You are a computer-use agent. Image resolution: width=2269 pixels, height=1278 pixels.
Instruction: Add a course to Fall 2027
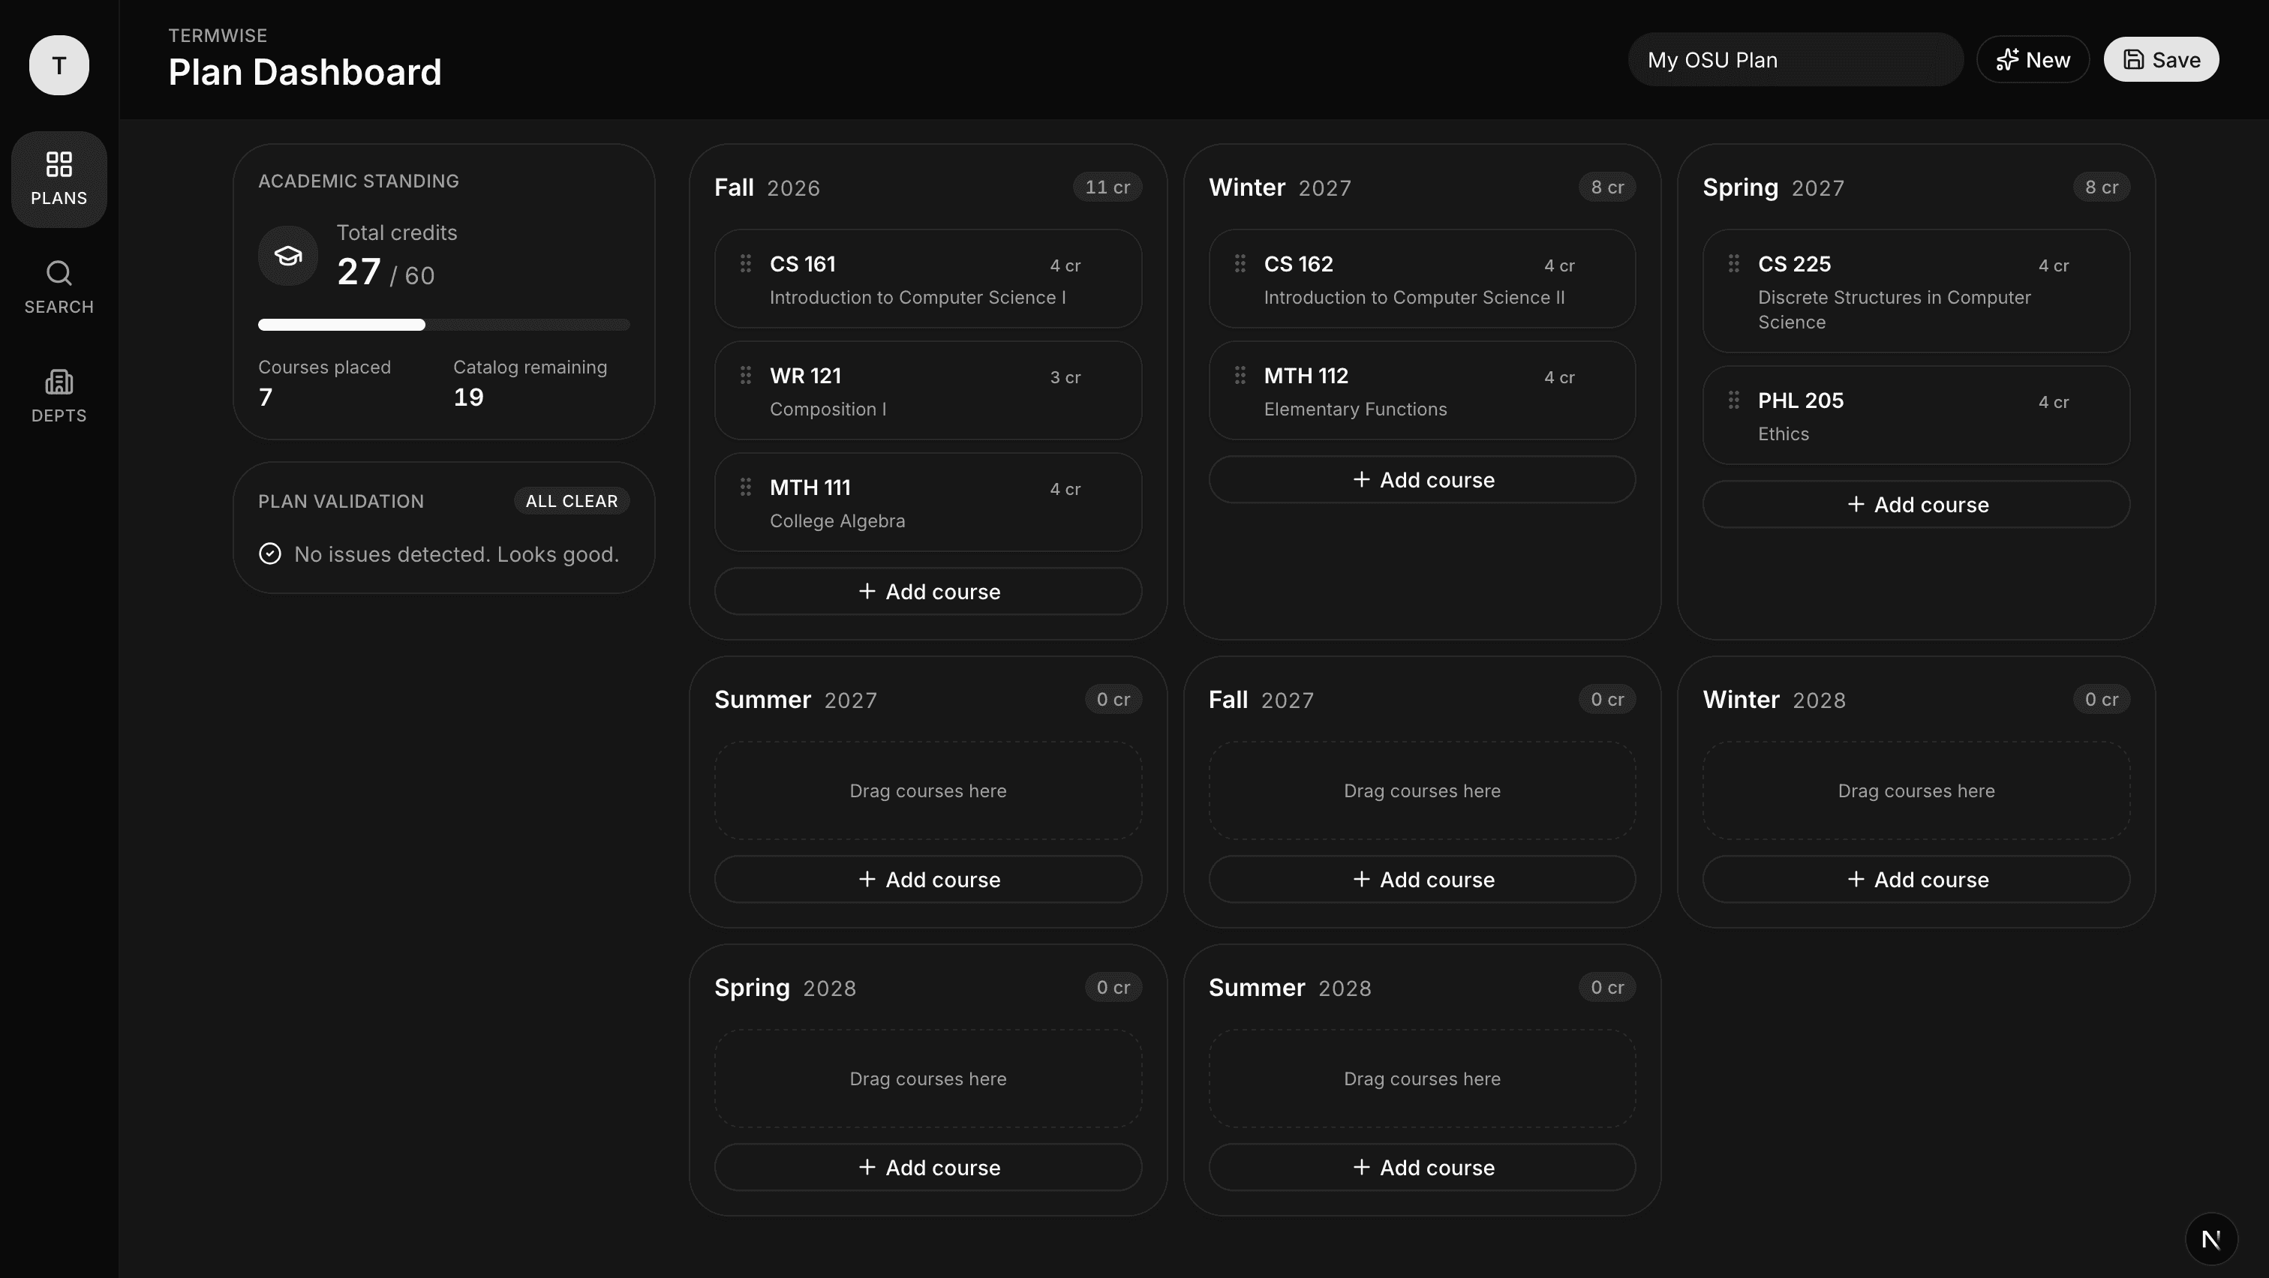[x=1423, y=879]
